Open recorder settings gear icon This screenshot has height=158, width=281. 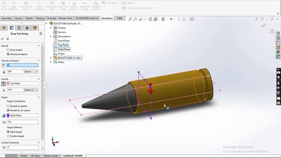click(x=278, y=103)
